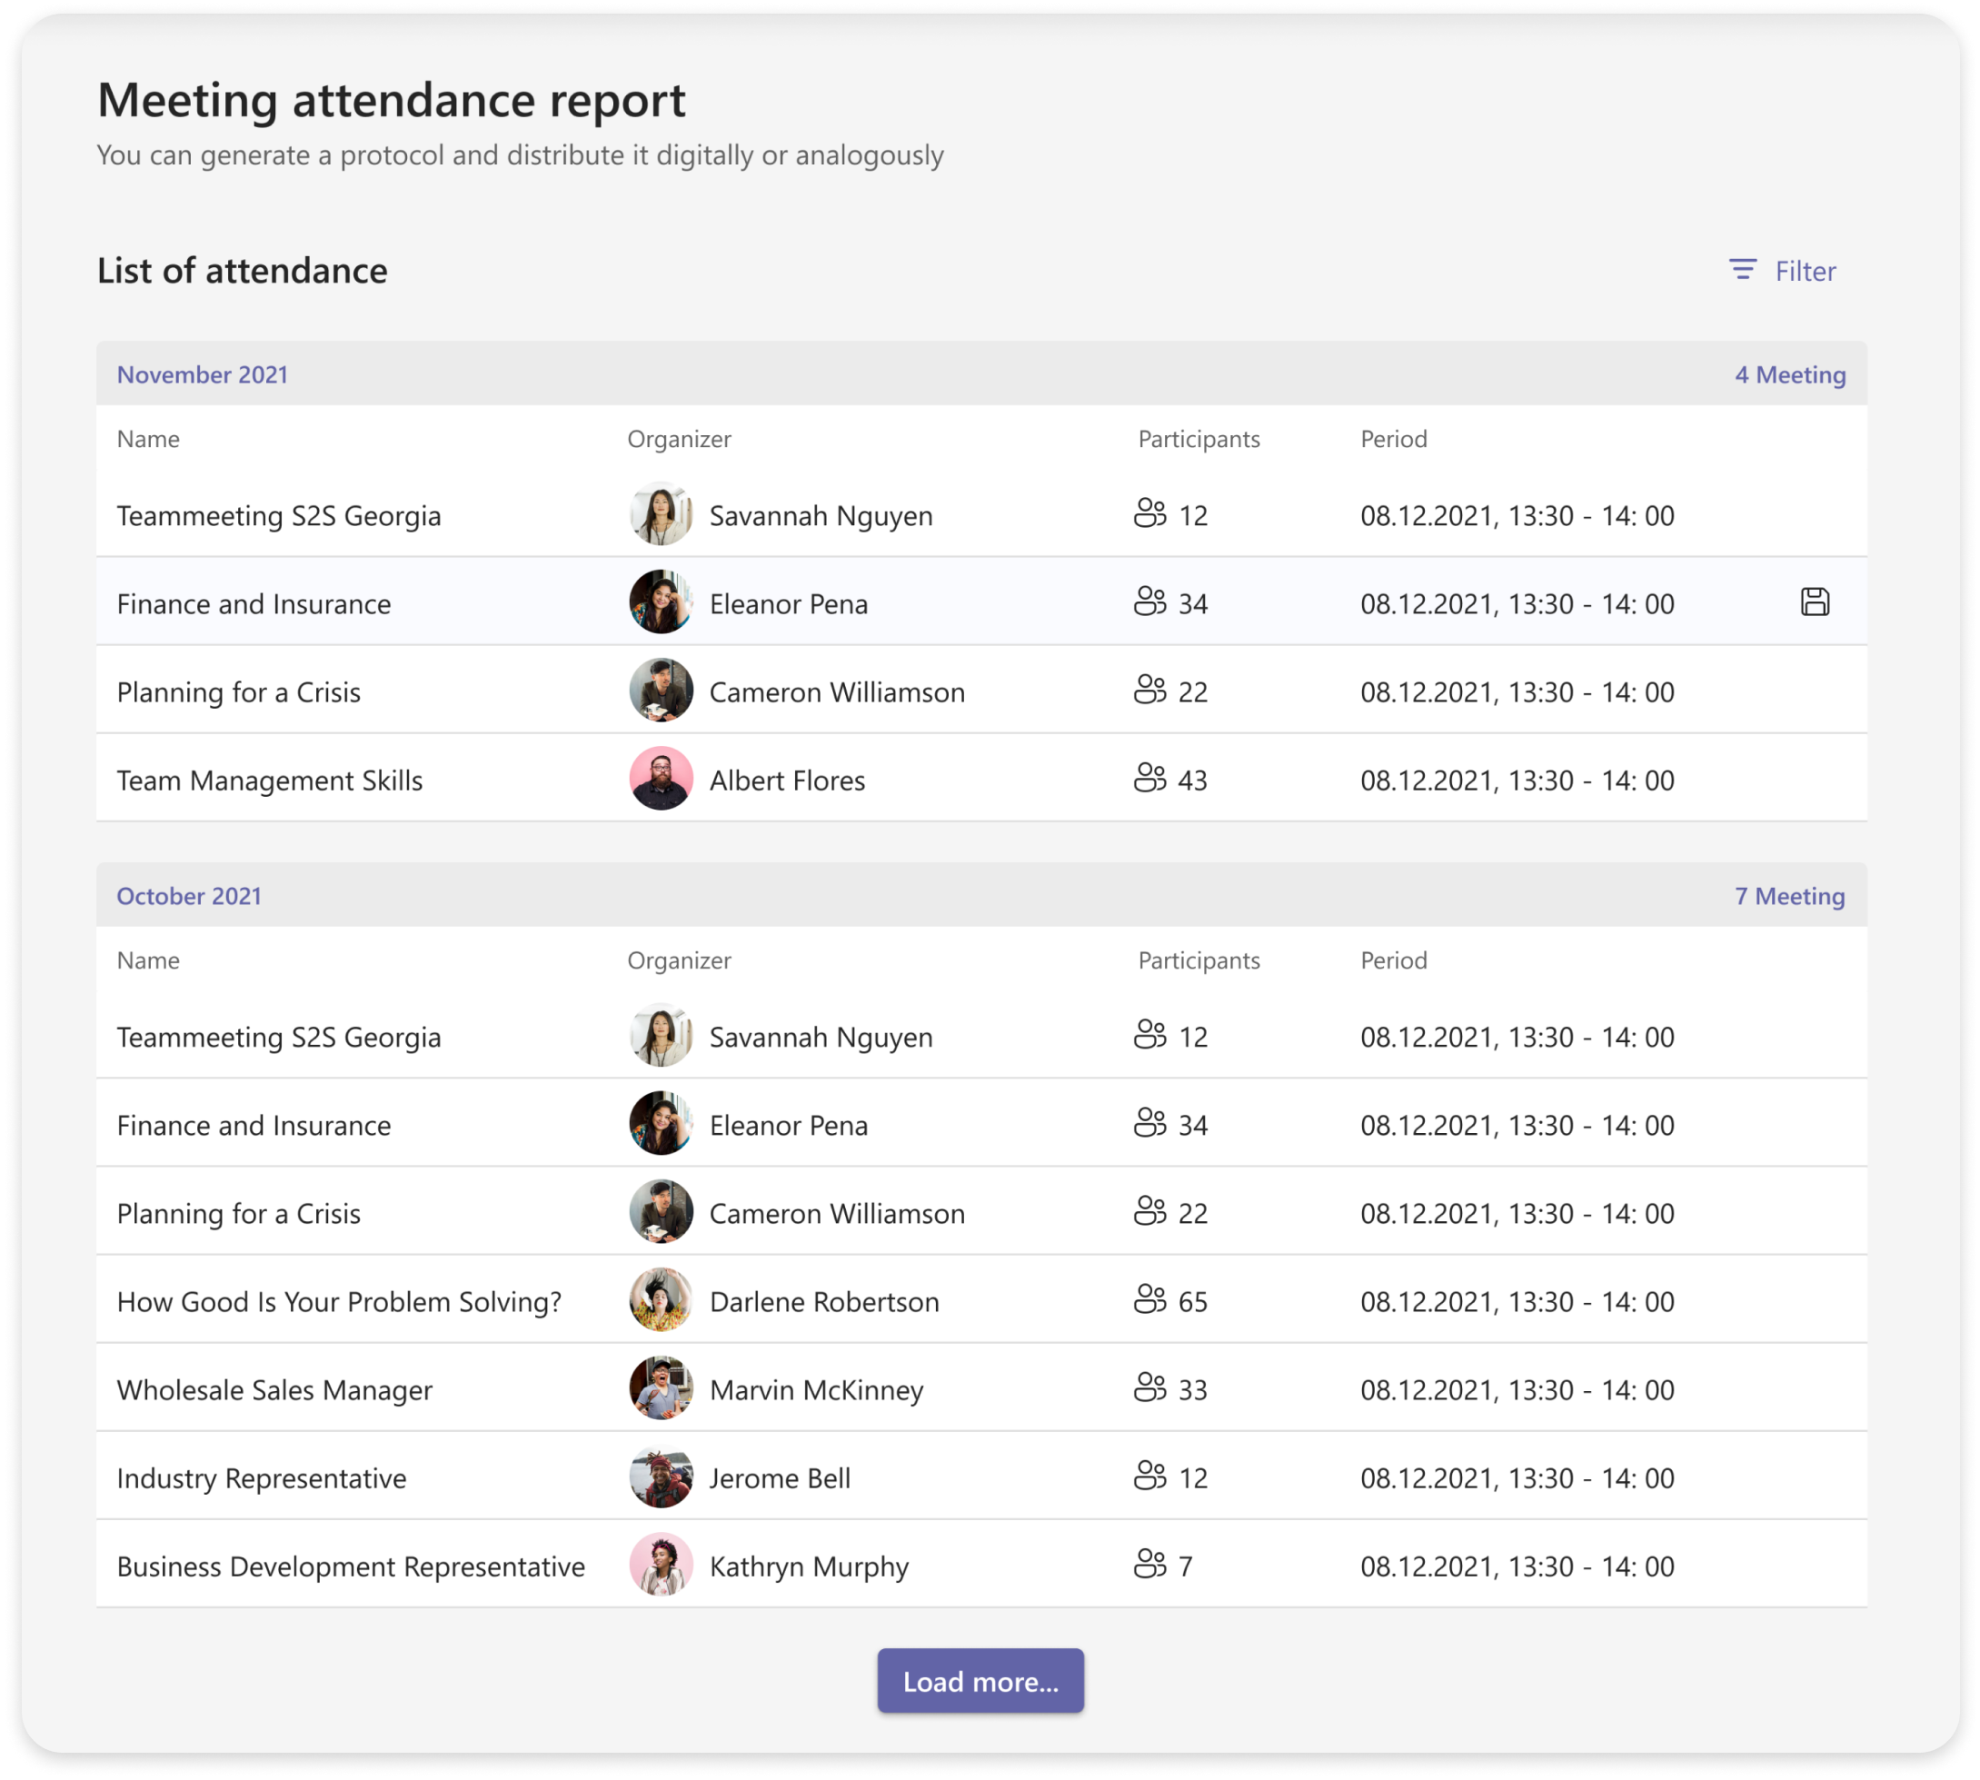Viewport: 1980px width, 1780px height.
Task: Click participants icon in Kathryn Murphy row
Action: pyautogui.click(x=1149, y=1565)
